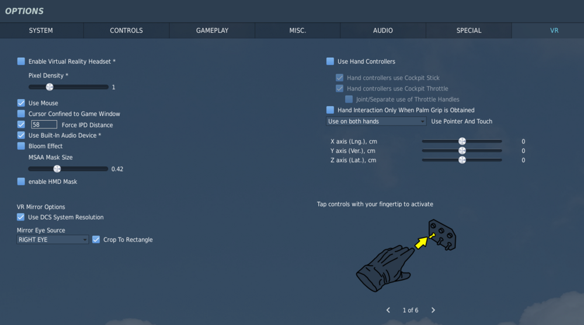584x325 pixels.
Task: Enable HMD Mask checkbox
Action: (21, 181)
